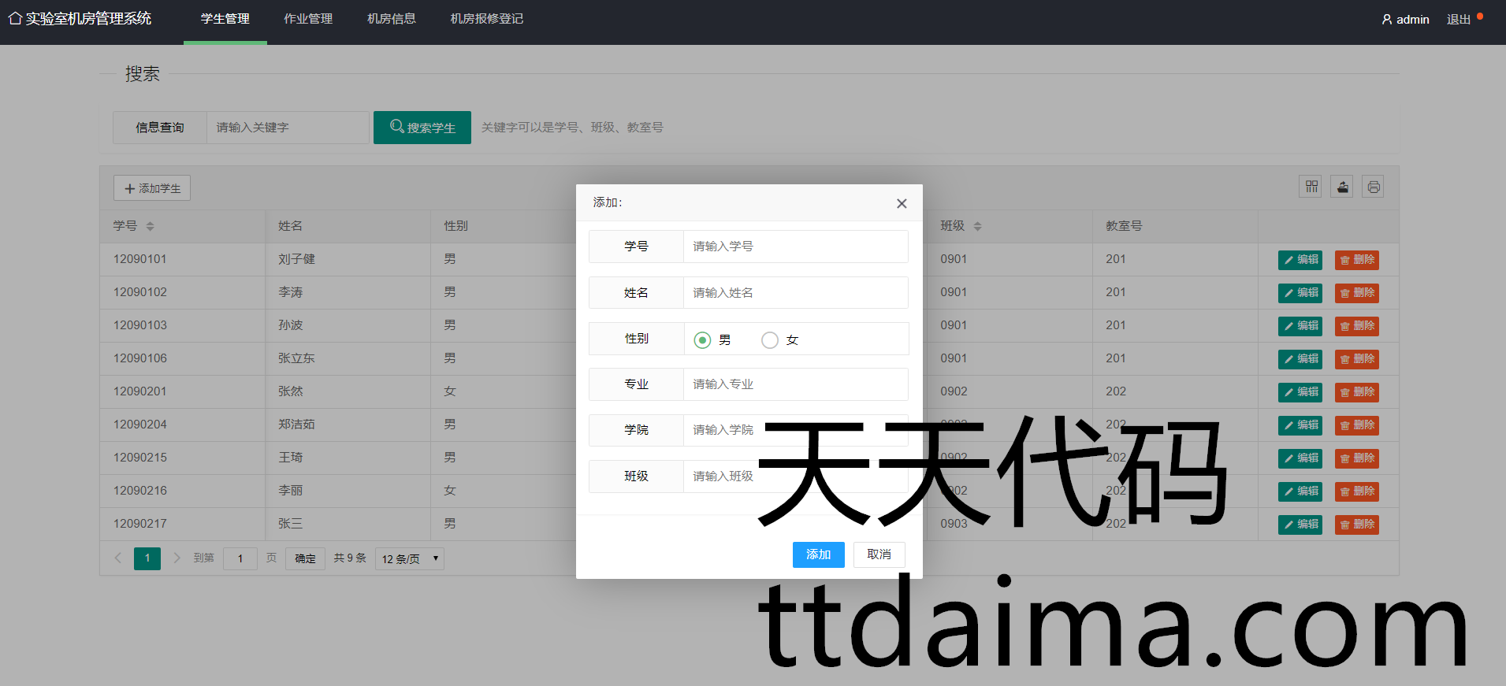Select the 女 gender radio button
This screenshot has width=1506, height=686.
[770, 340]
